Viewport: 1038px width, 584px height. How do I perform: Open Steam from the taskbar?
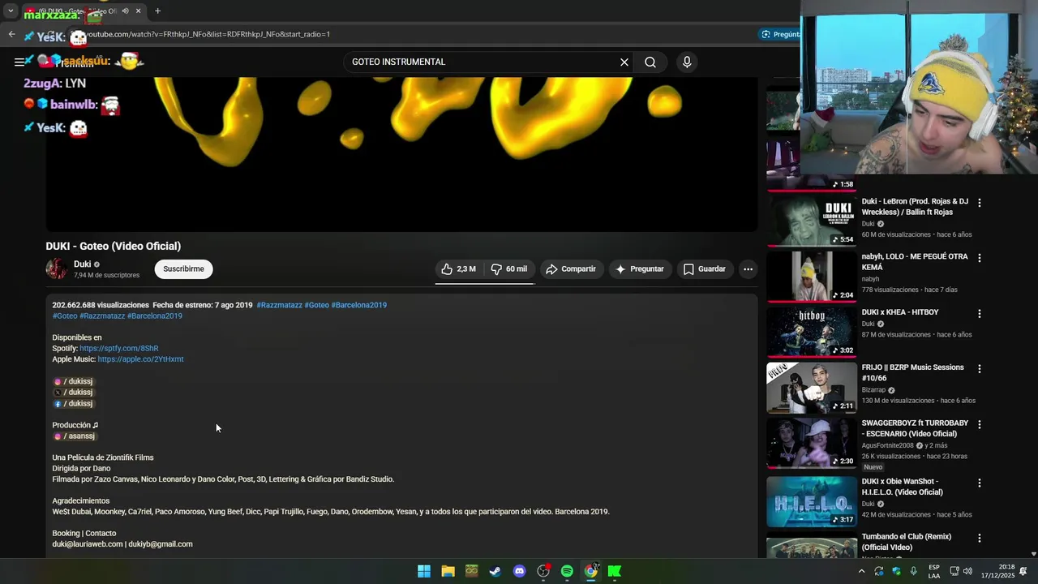pos(495,571)
